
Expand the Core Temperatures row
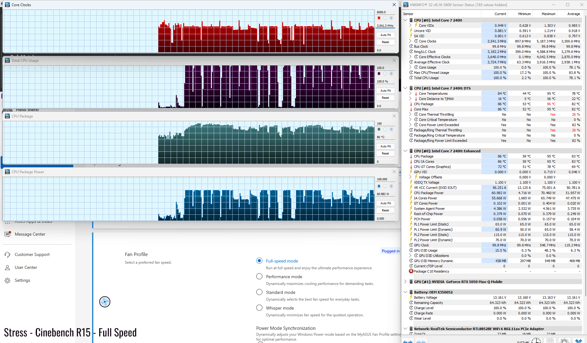pyautogui.click(x=410, y=94)
